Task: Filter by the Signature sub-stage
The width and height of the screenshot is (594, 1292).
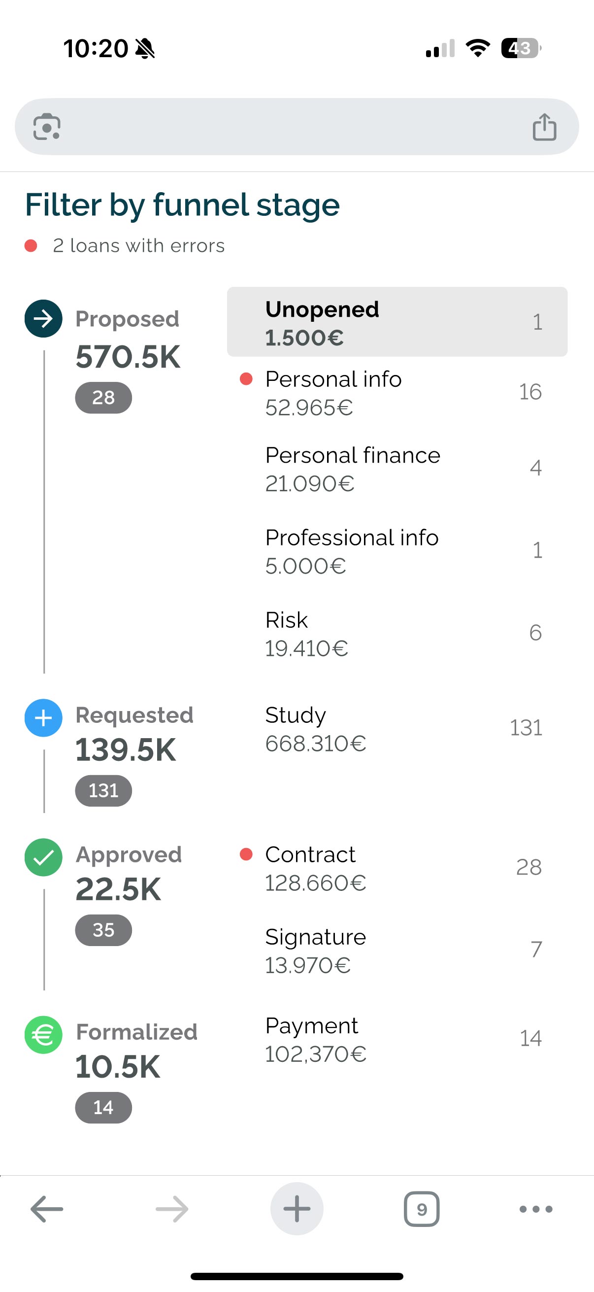Action: tap(397, 951)
